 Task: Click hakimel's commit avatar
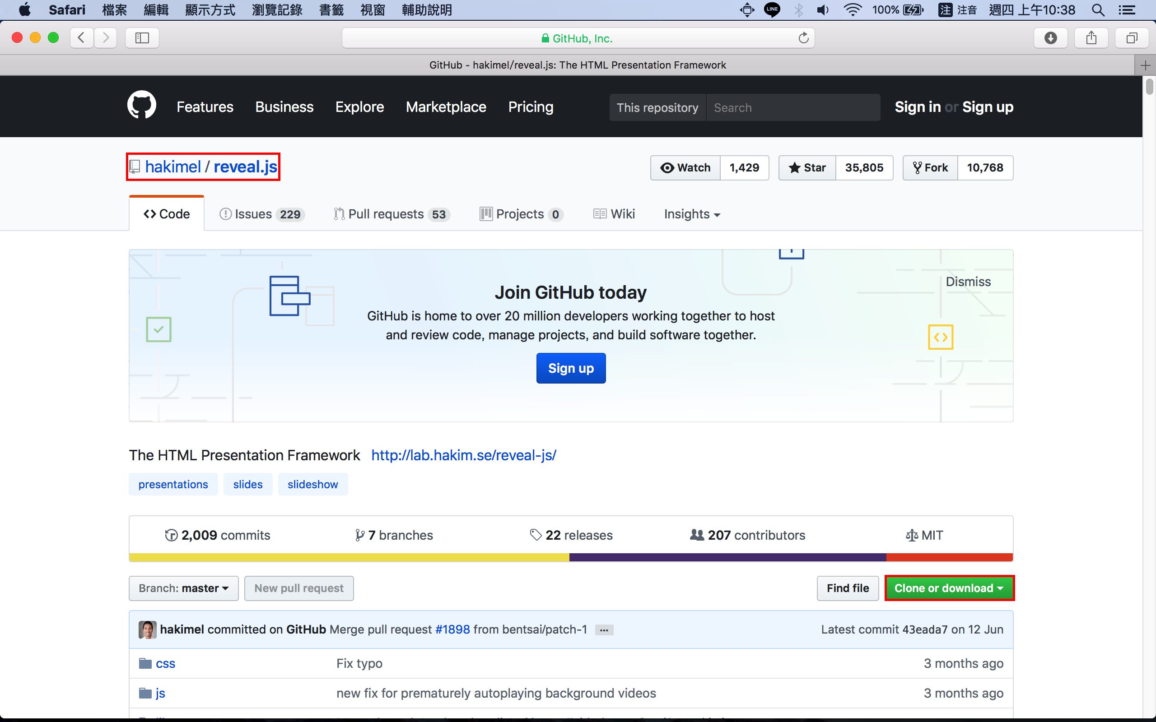click(x=148, y=629)
